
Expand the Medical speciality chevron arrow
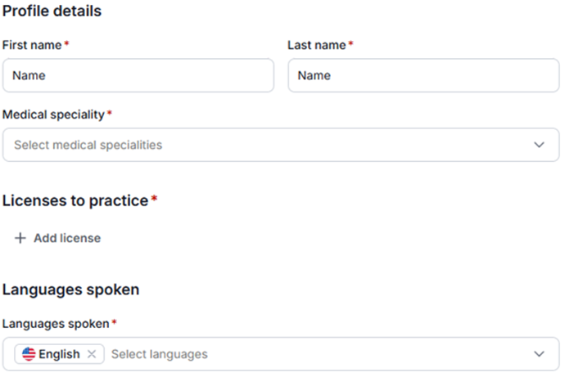[x=539, y=145]
